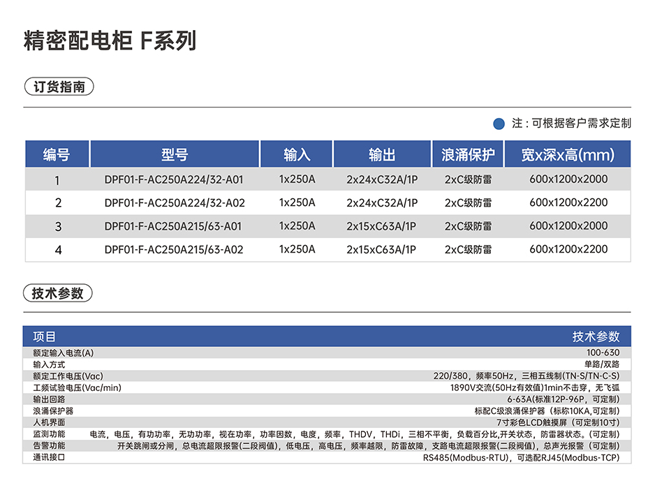
Task: Click the 技术参数 pill label
Action: [57, 293]
